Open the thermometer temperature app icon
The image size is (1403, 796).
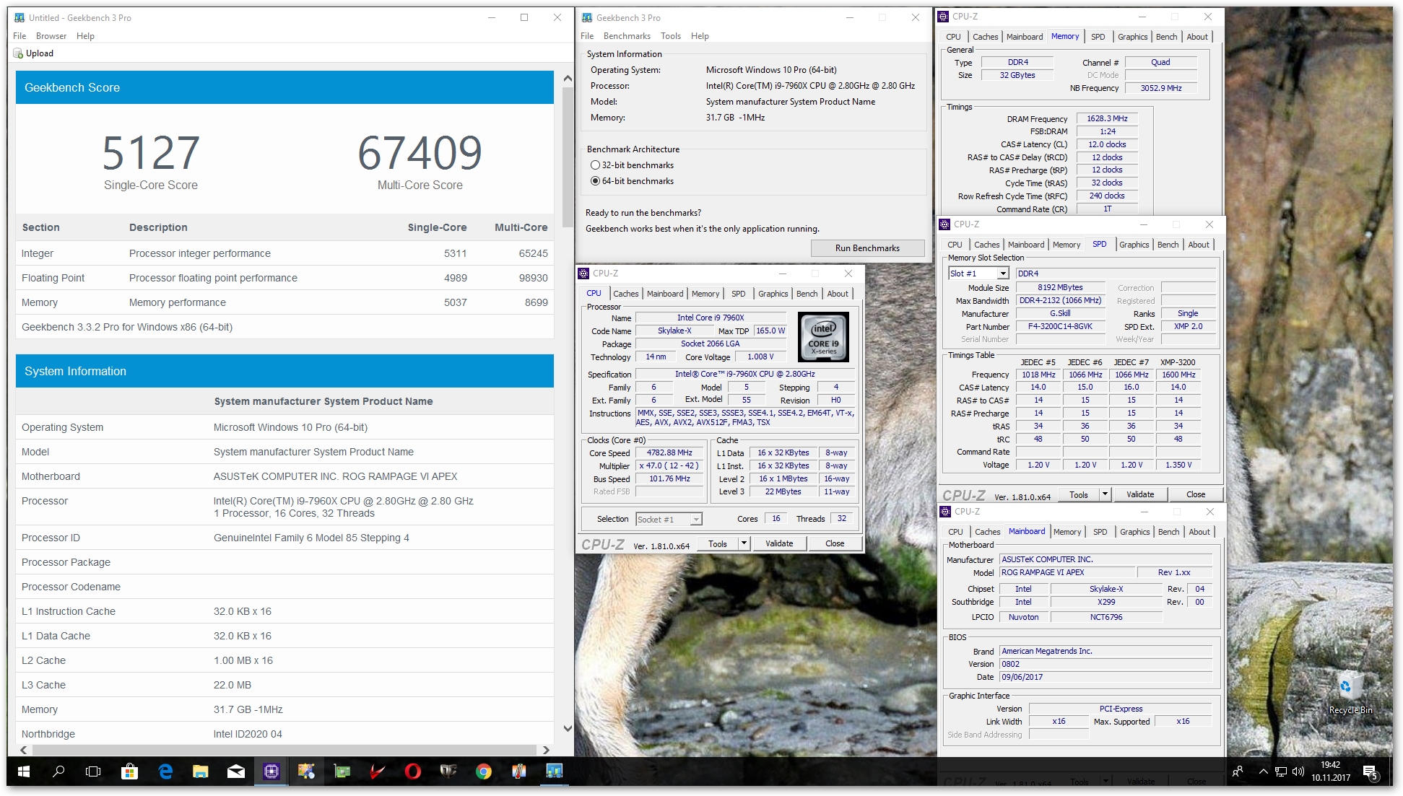point(518,771)
